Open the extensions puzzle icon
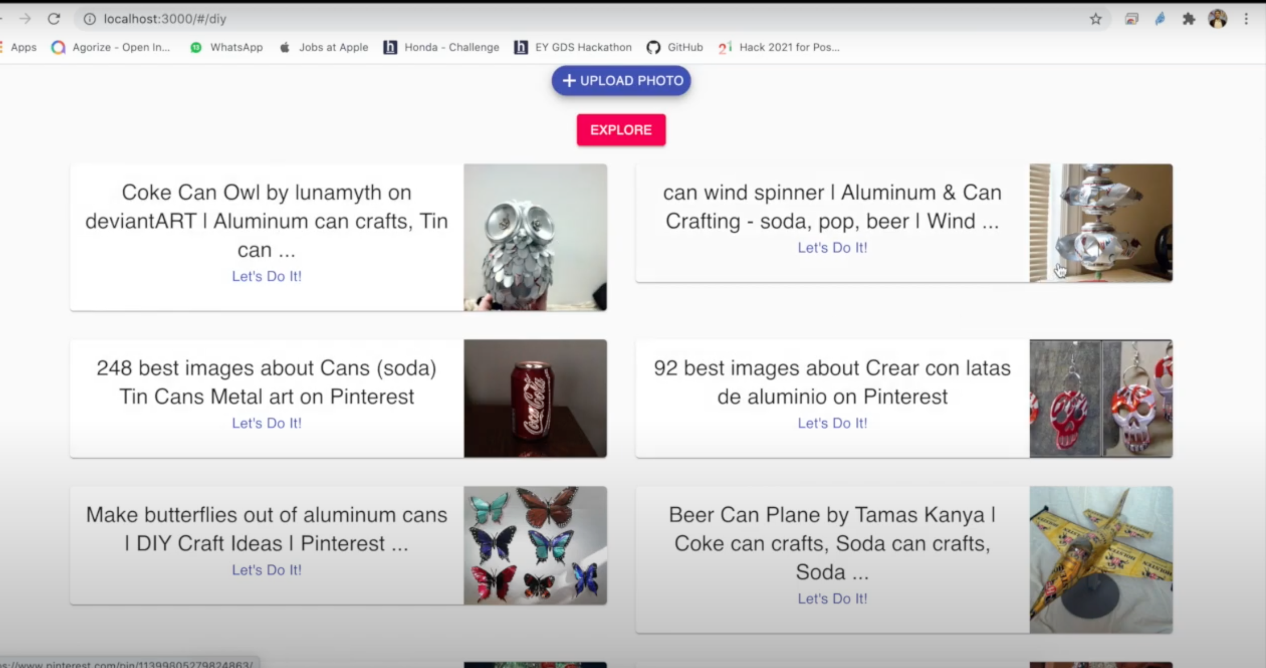1266x668 pixels. 1188,19
